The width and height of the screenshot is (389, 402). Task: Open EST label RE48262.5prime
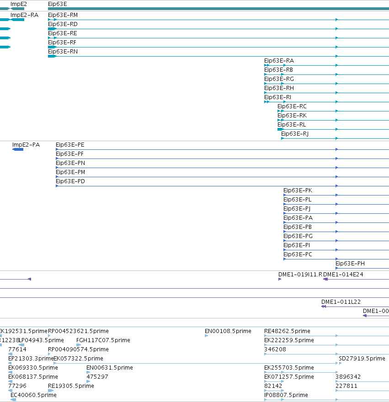pos(287,331)
